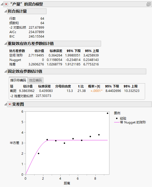The image size is (152, 187).
Task: Collapse the 固定效应参数估计值 section
Action: click(x=5, y=71)
